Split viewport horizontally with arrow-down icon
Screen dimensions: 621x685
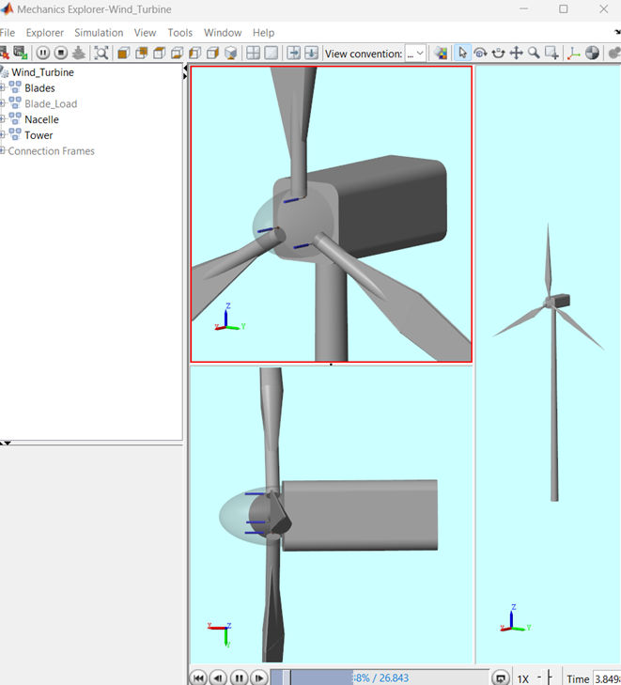tap(311, 54)
